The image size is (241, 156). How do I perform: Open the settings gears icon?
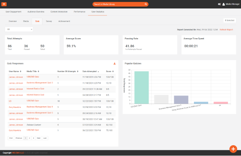click(x=219, y=4)
